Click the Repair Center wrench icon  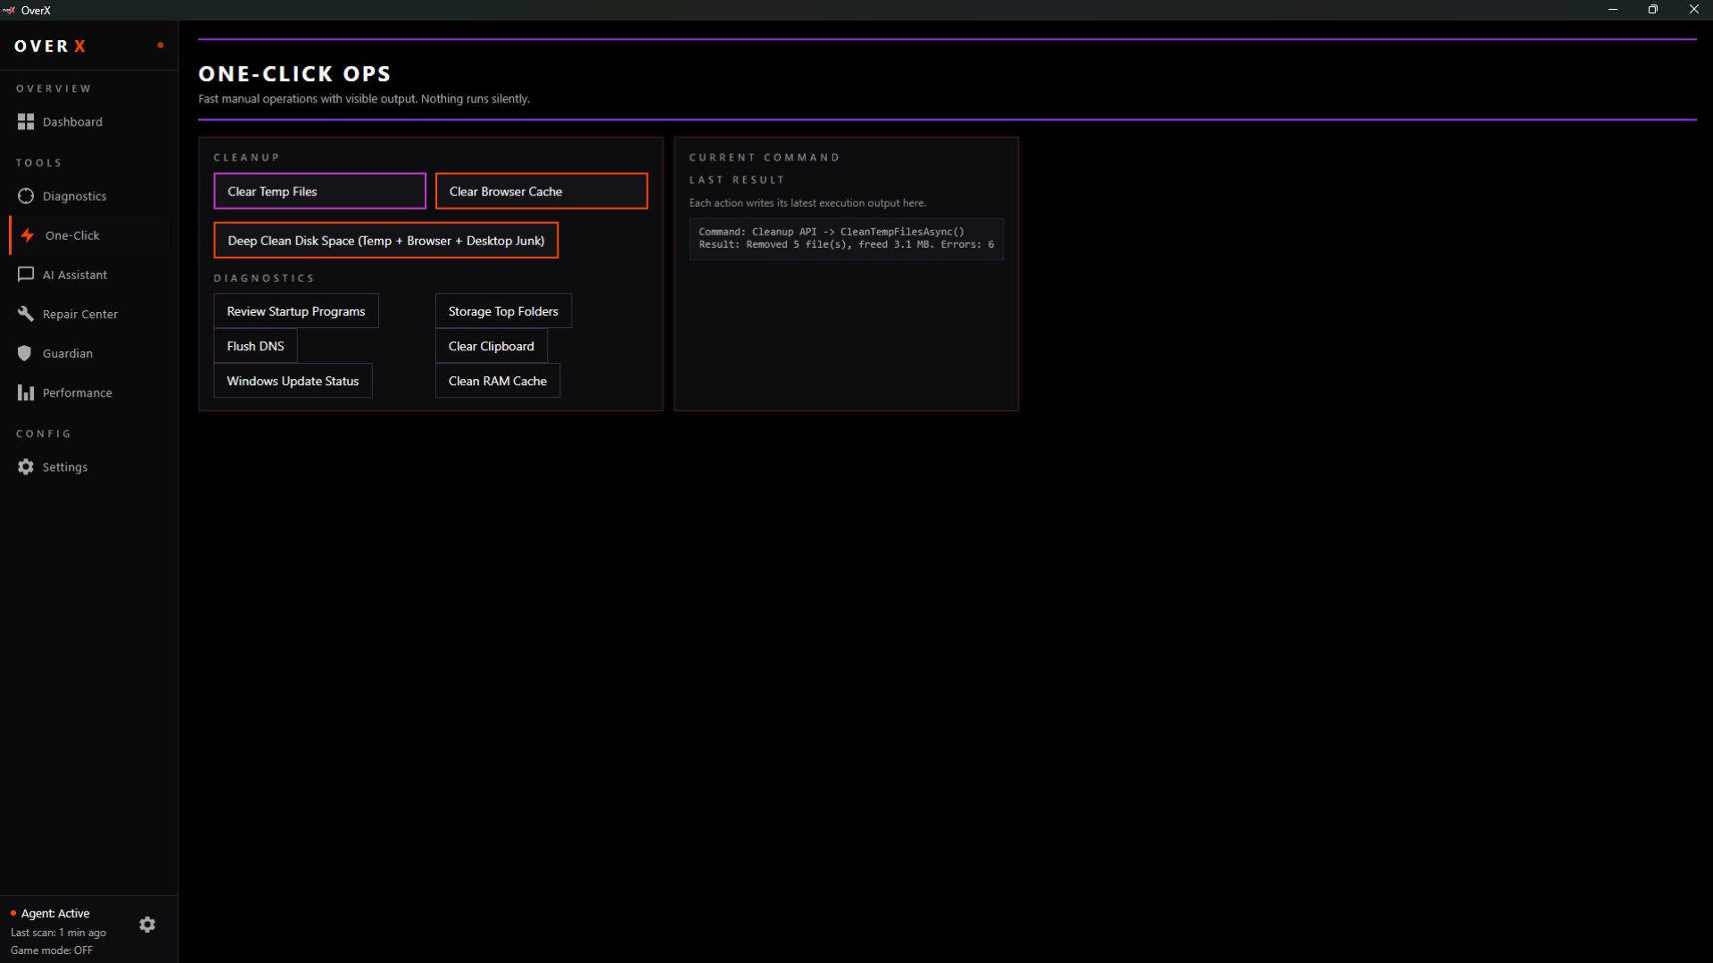point(26,314)
